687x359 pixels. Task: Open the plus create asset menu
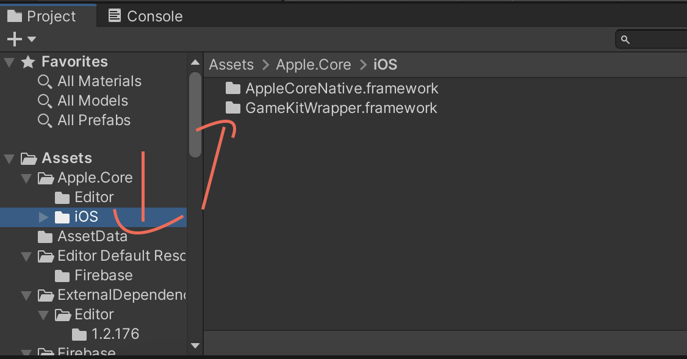coord(21,39)
